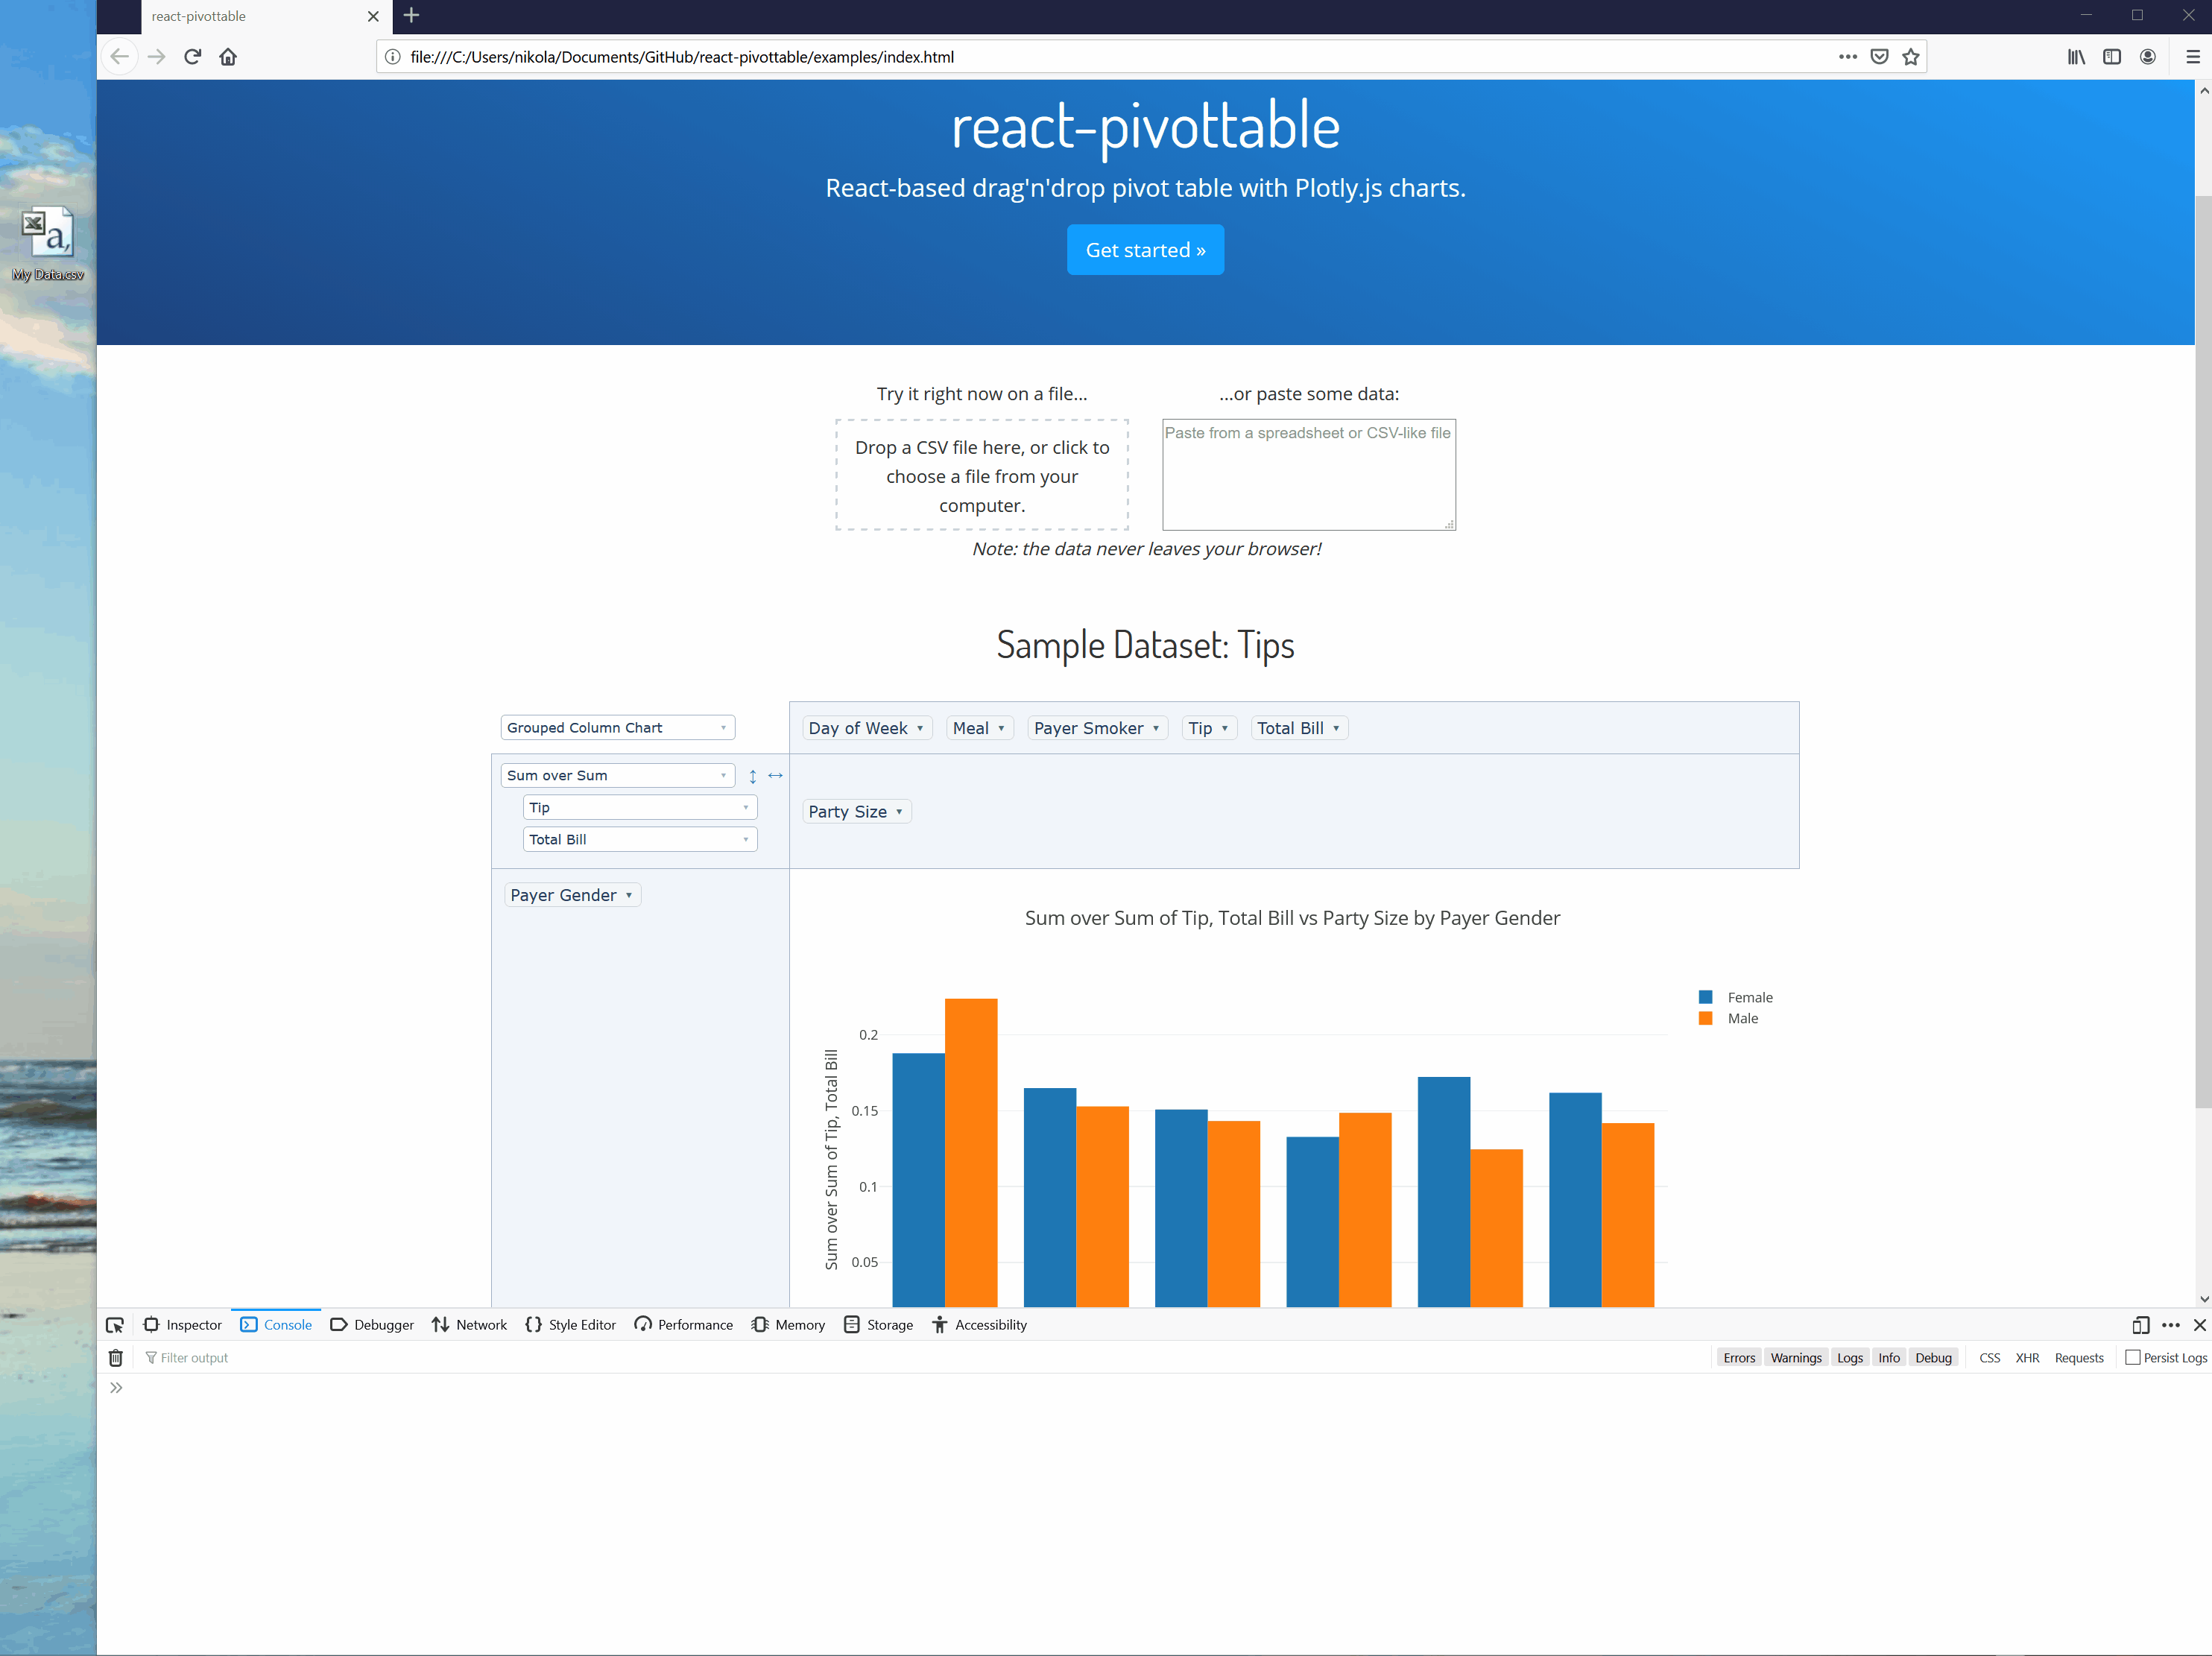
Task: Bookmark page with star icon
Action: [x=1911, y=57]
